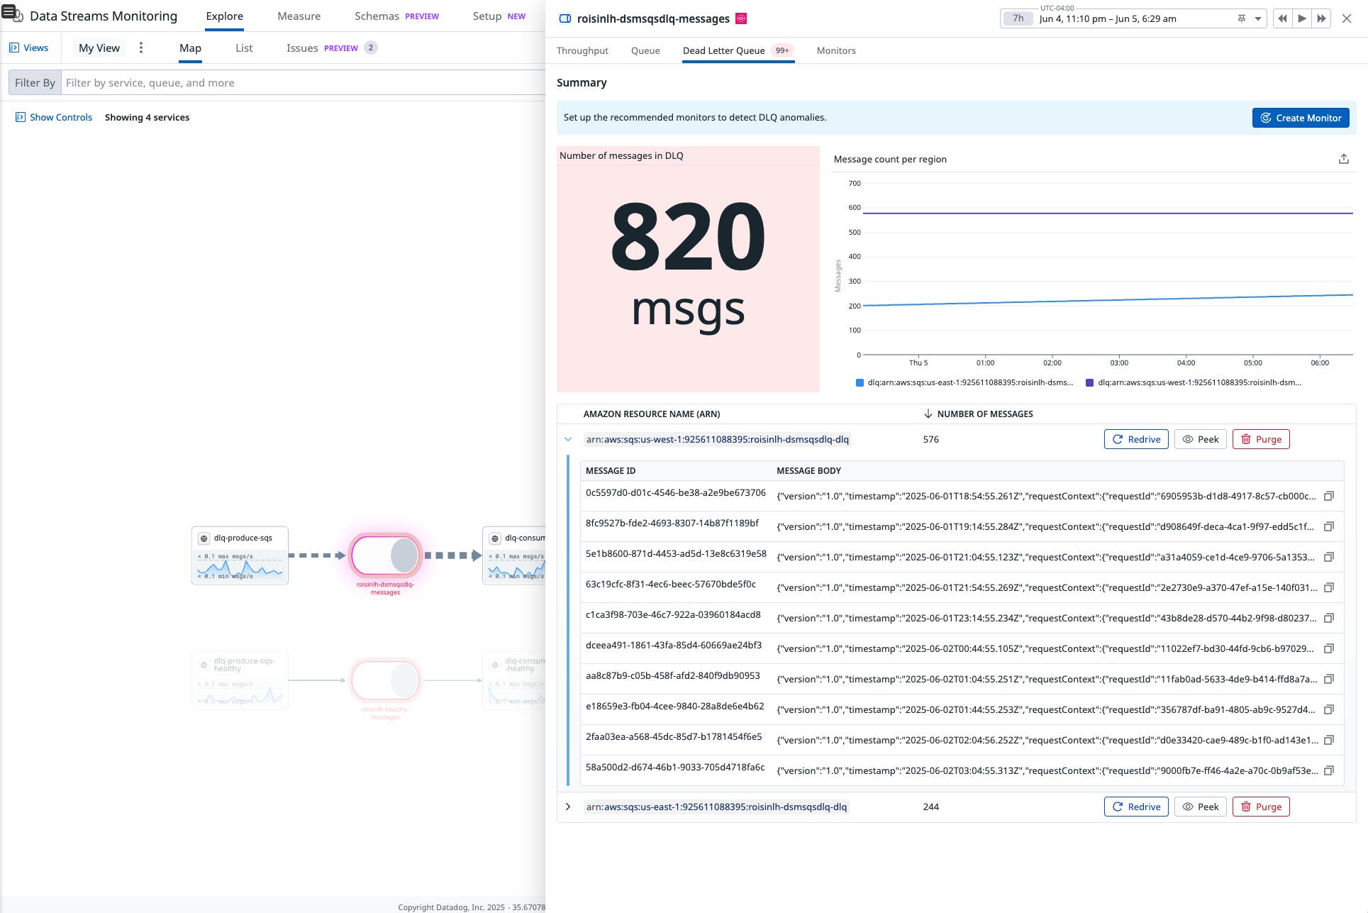Click the Create Monitor button
Image resolution: width=1368 pixels, height=913 pixels.
coord(1301,118)
